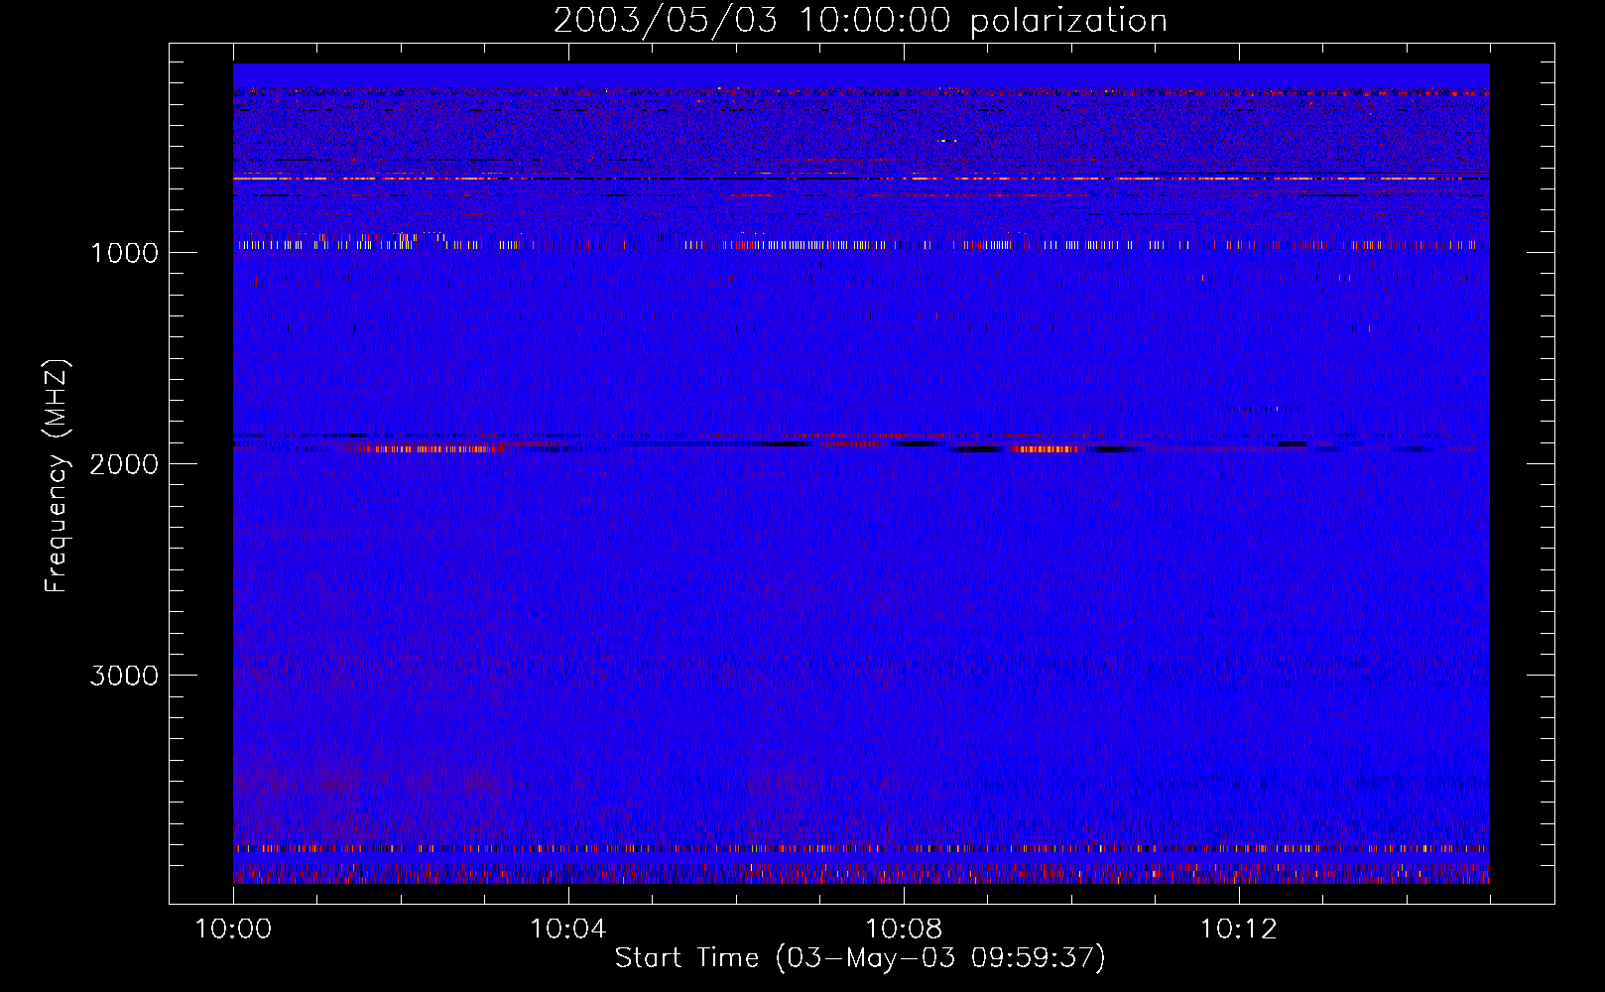Click the '10:04' time tick label
This screenshot has width=1605, height=992.
(568, 929)
